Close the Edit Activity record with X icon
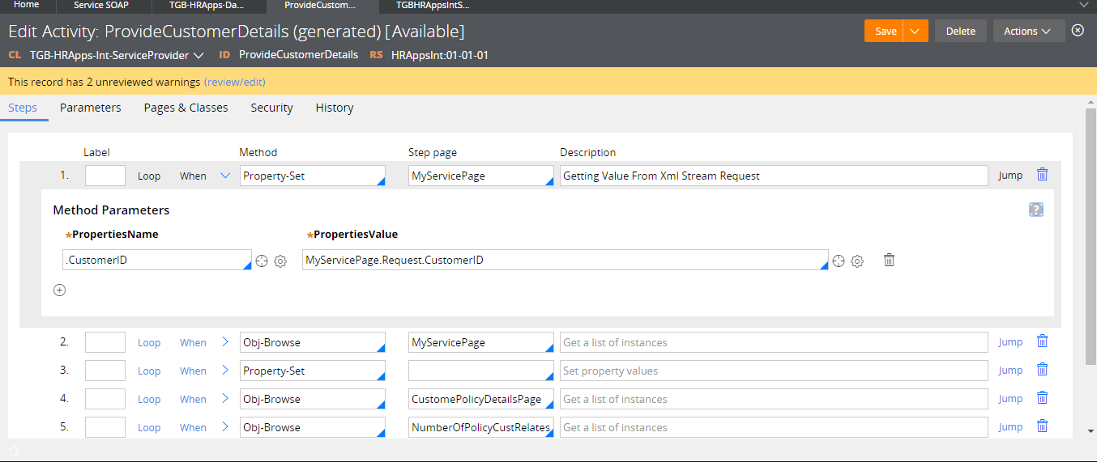The width and height of the screenshot is (1097, 462). 1078,30
